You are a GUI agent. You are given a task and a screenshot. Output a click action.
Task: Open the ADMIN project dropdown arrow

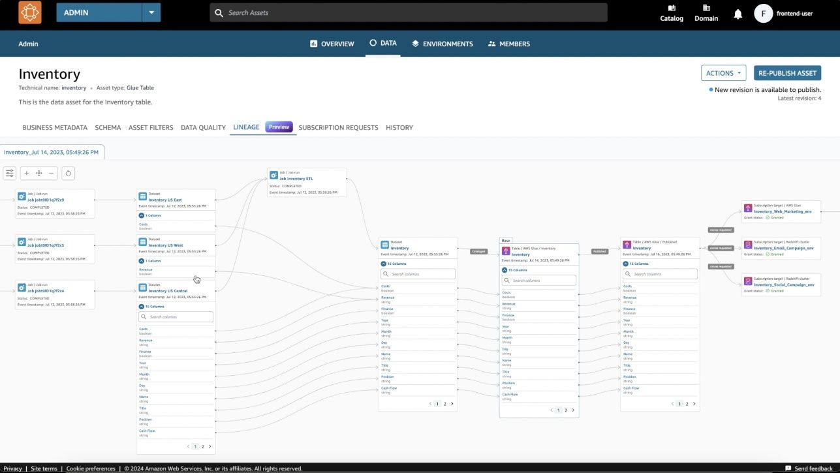coord(151,12)
